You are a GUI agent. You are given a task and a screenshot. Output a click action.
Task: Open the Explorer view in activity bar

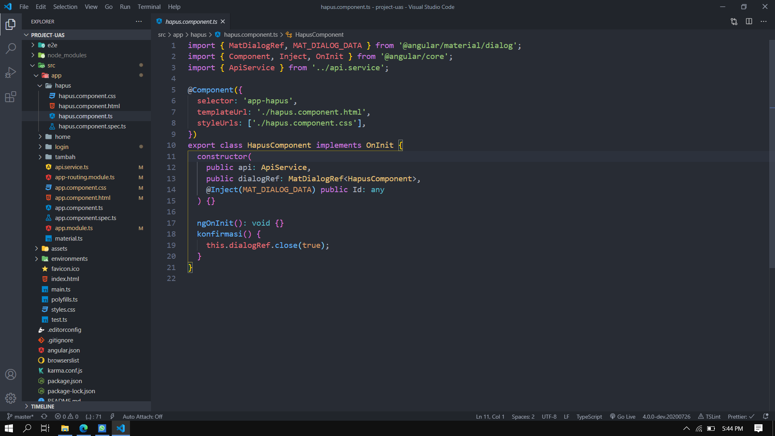[x=11, y=25]
